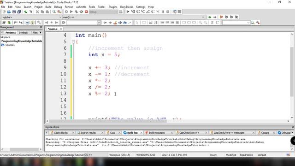Click the Find magnifier icon
This screenshot has width=295, height=166.
pos(54,12)
